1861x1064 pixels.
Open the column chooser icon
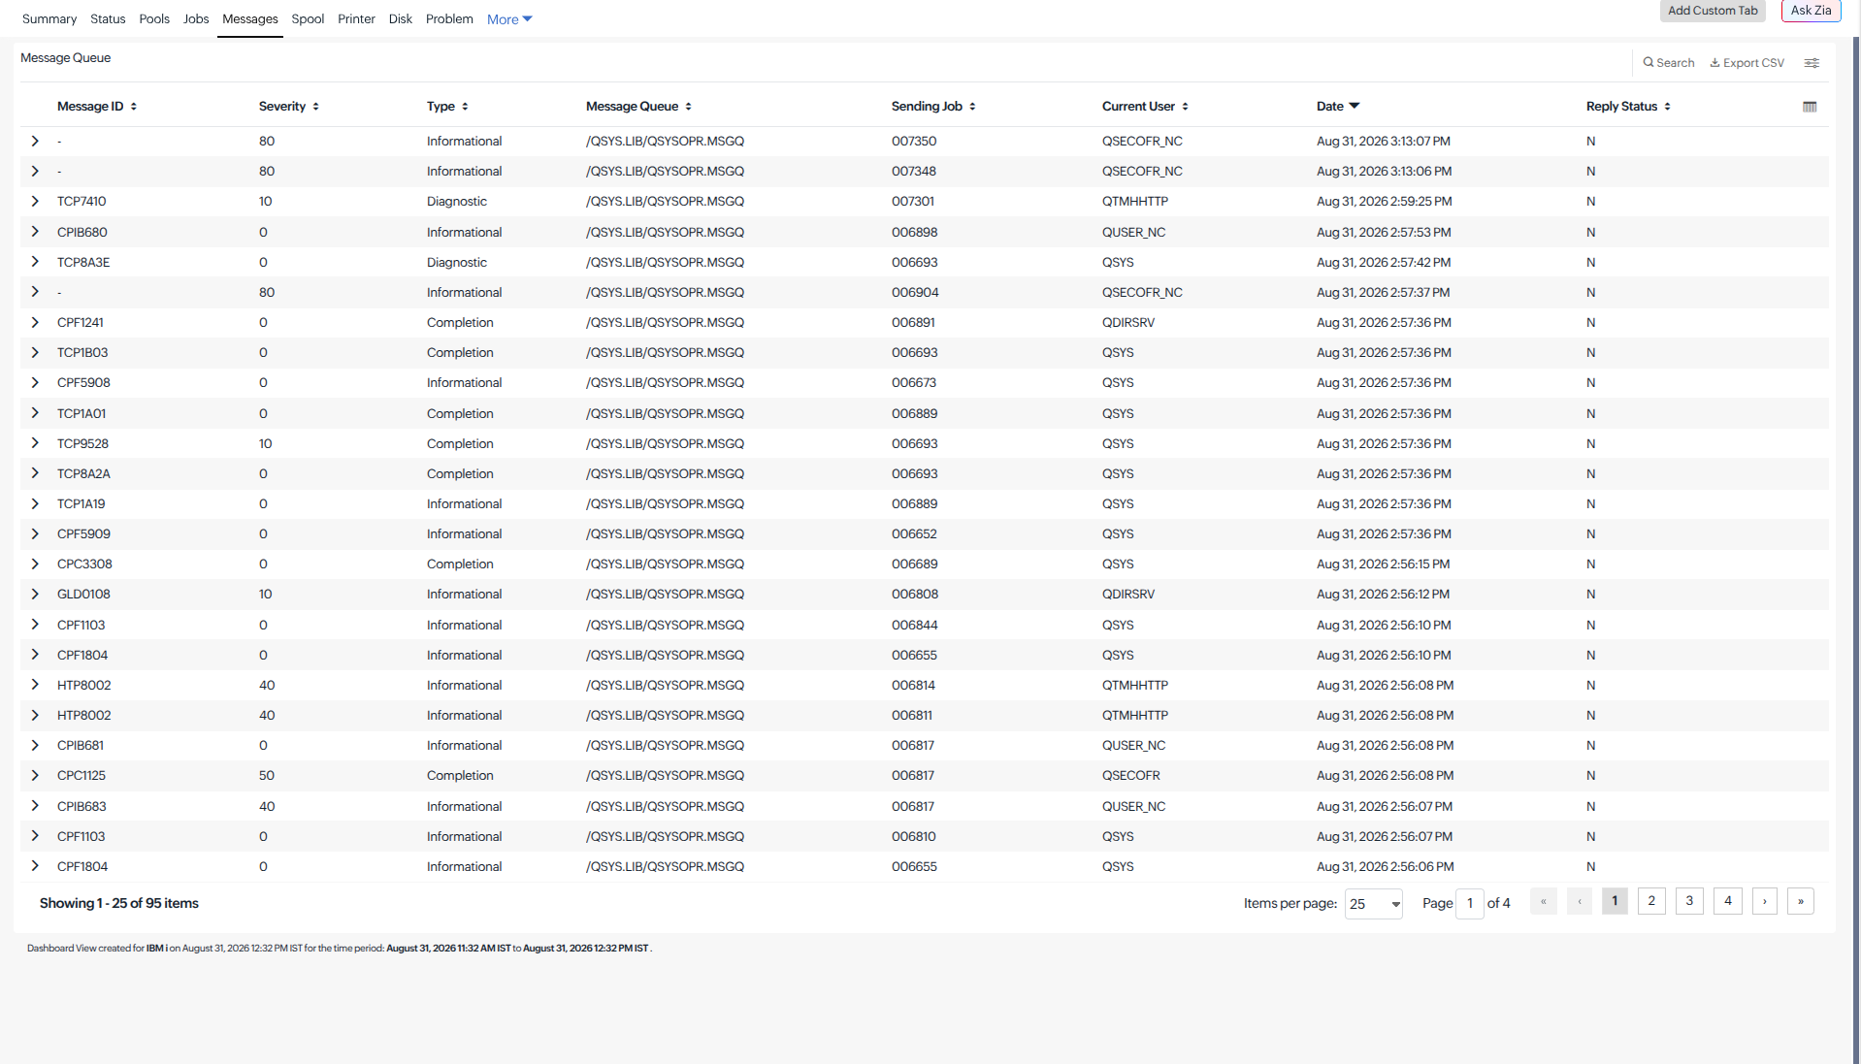(x=1810, y=107)
